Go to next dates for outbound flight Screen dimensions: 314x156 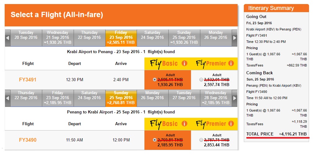(235, 38)
